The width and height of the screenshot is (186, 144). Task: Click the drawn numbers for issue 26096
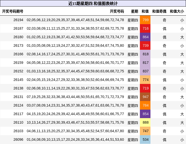click(75, 139)
